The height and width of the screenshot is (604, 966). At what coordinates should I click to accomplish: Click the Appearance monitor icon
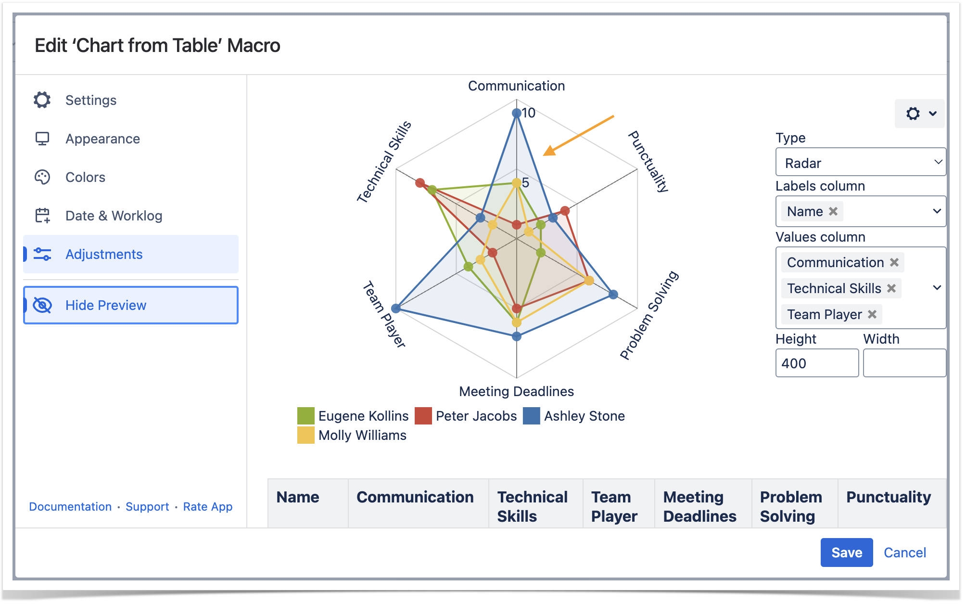[42, 139]
